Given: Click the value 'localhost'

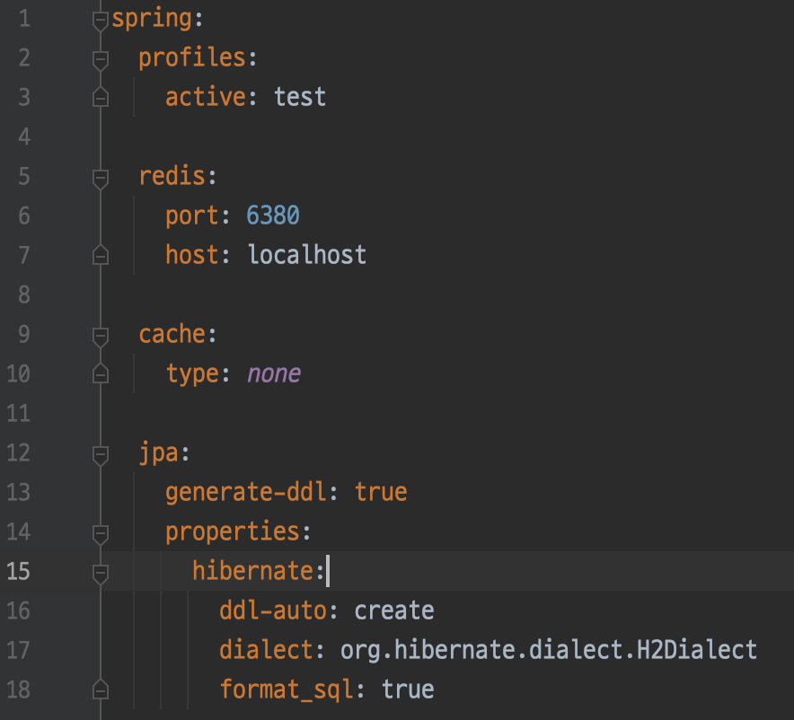Looking at the screenshot, I should point(307,255).
